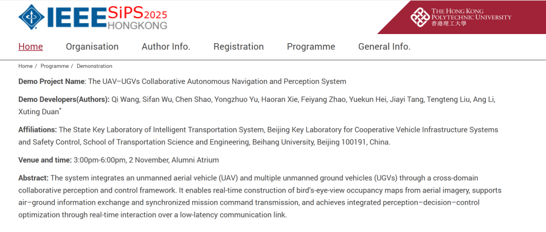Follow the Programme breadcrumb link
Image resolution: width=546 pixels, height=232 pixels.
55,66
